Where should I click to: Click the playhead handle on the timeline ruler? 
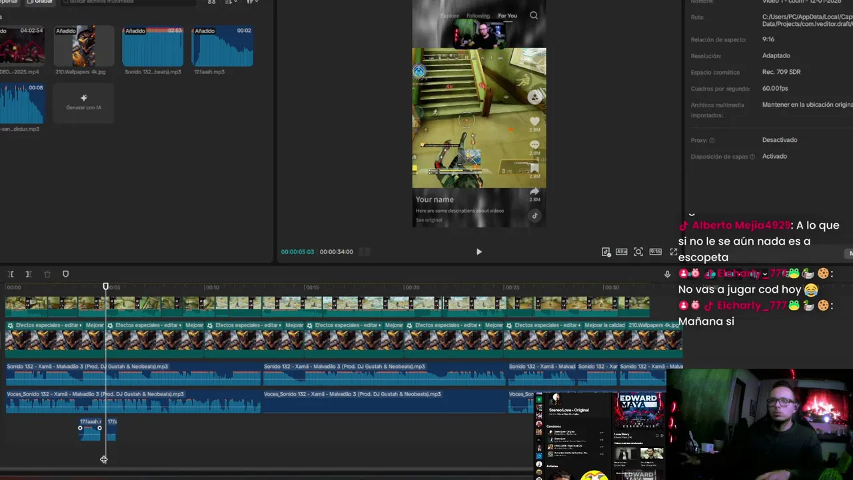point(105,287)
